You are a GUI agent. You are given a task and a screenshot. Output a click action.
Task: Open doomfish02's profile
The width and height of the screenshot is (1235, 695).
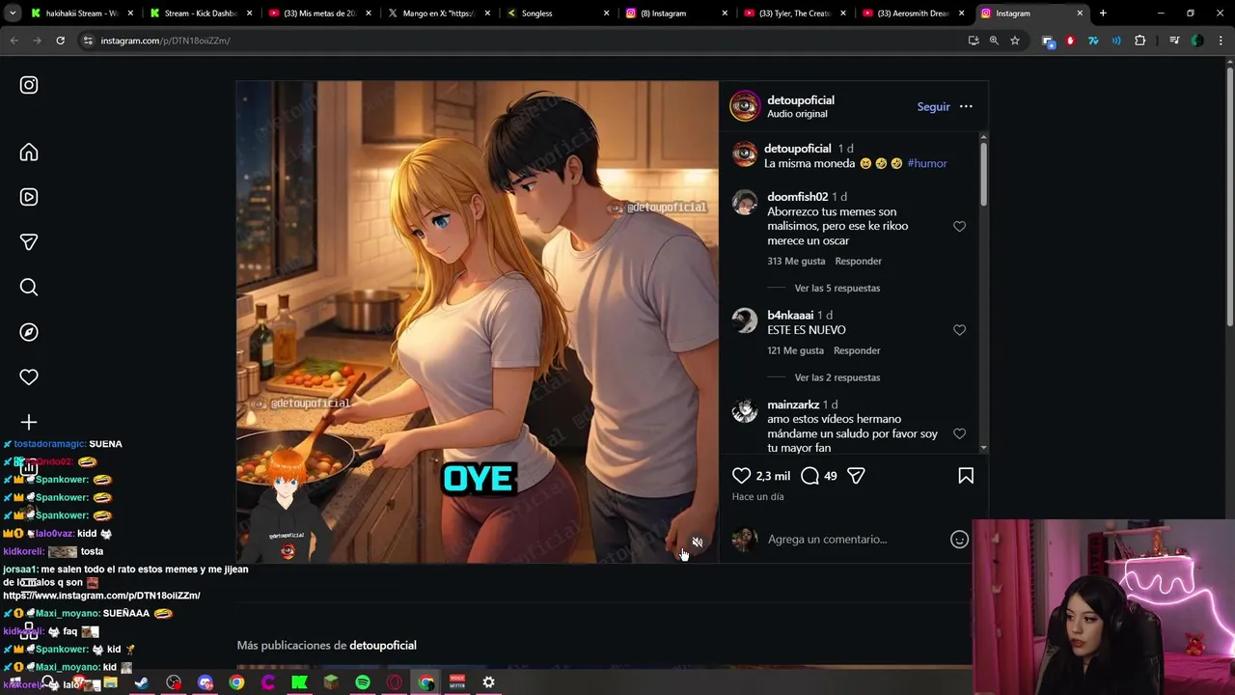797,197
